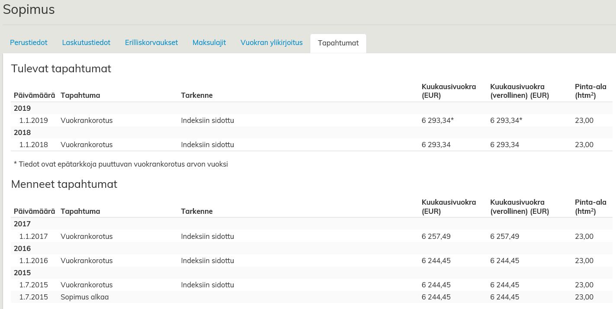Select the 1.1.2019 date cell
Image resolution: width=616 pixels, height=309 pixels.
[33, 120]
